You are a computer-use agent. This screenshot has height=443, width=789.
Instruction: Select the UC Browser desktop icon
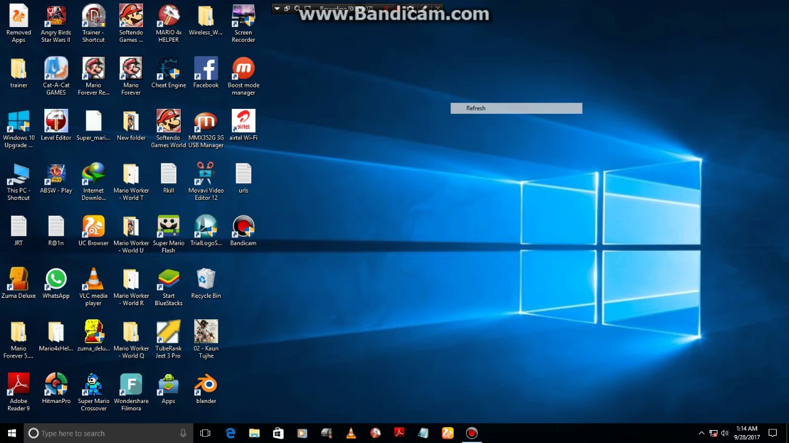(94, 232)
